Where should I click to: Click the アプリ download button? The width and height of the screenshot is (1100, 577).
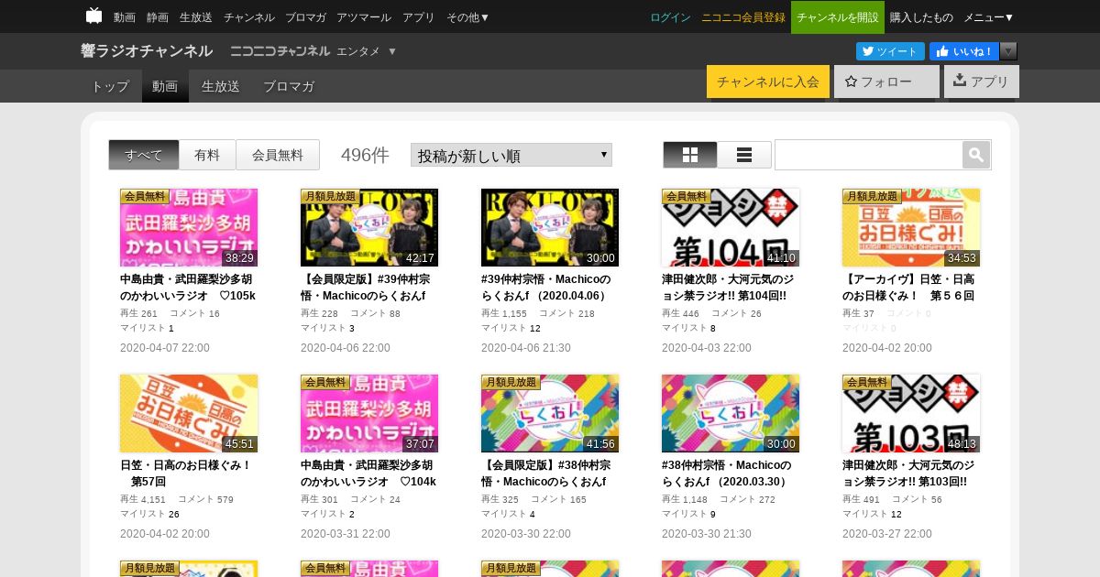tap(981, 82)
